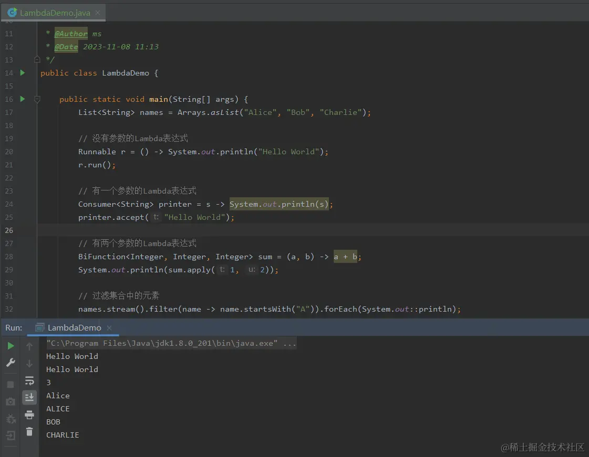
Task: Go up the stack trace with the up arrow
Action: pos(29,346)
